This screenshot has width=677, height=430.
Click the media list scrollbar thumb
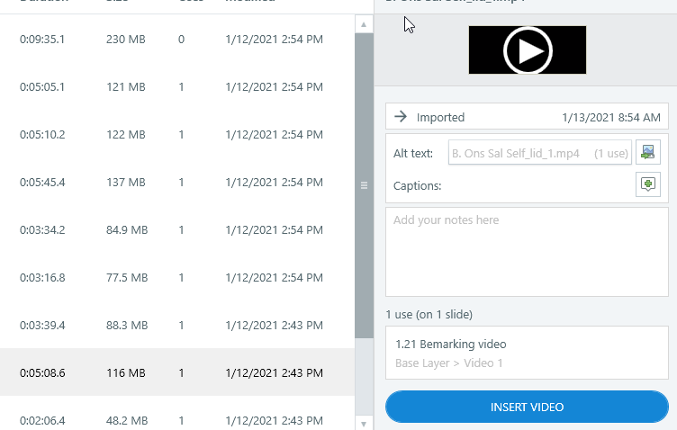(x=364, y=185)
